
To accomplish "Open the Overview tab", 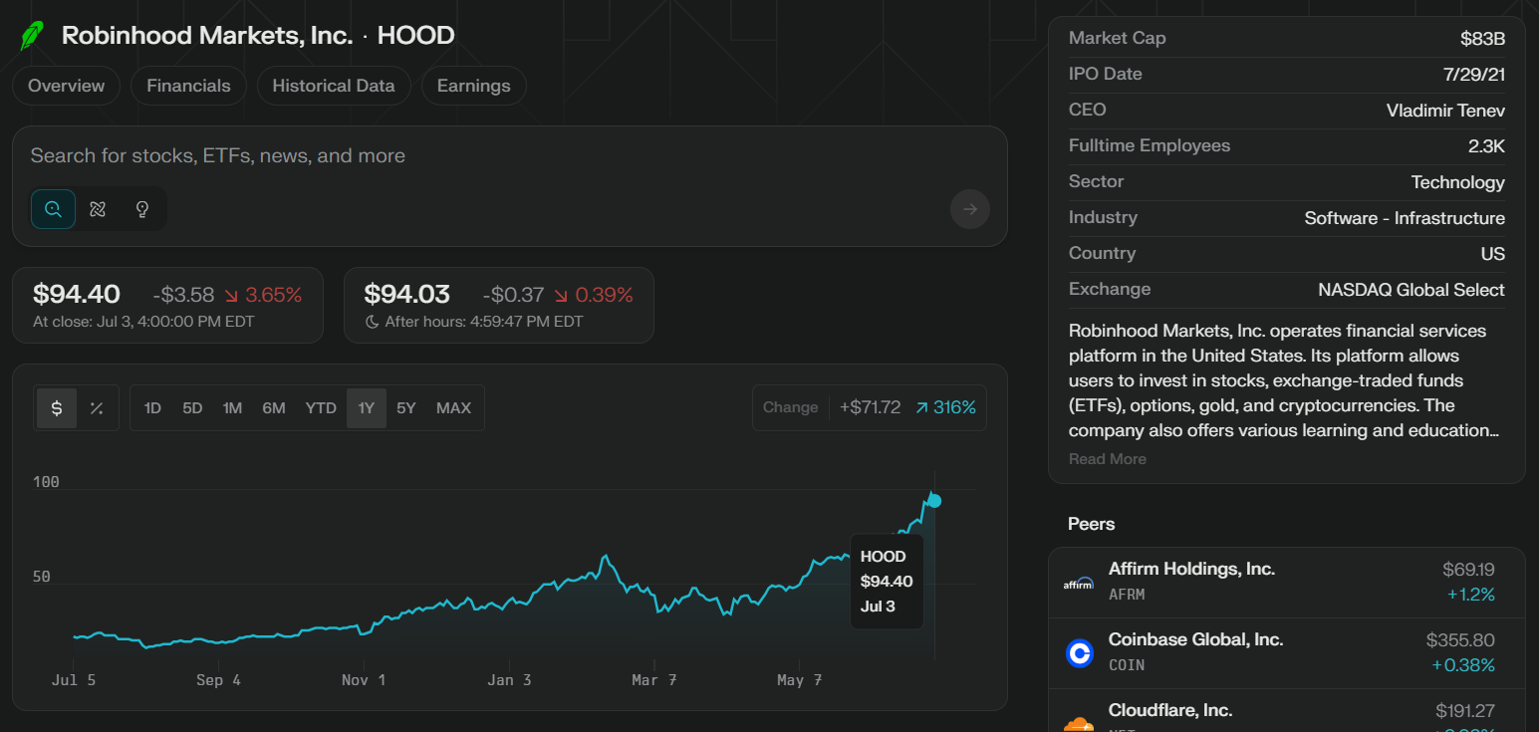I will tap(66, 86).
